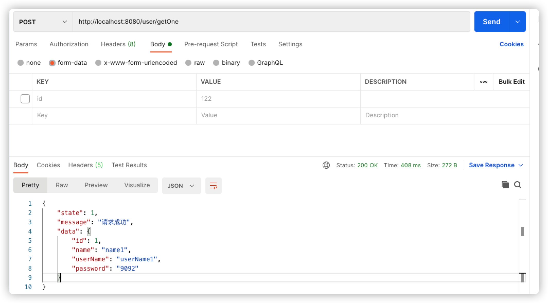Image resolution: width=548 pixels, height=303 pixels.
Task: Click the Status 200 OK text
Action: (x=357, y=165)
